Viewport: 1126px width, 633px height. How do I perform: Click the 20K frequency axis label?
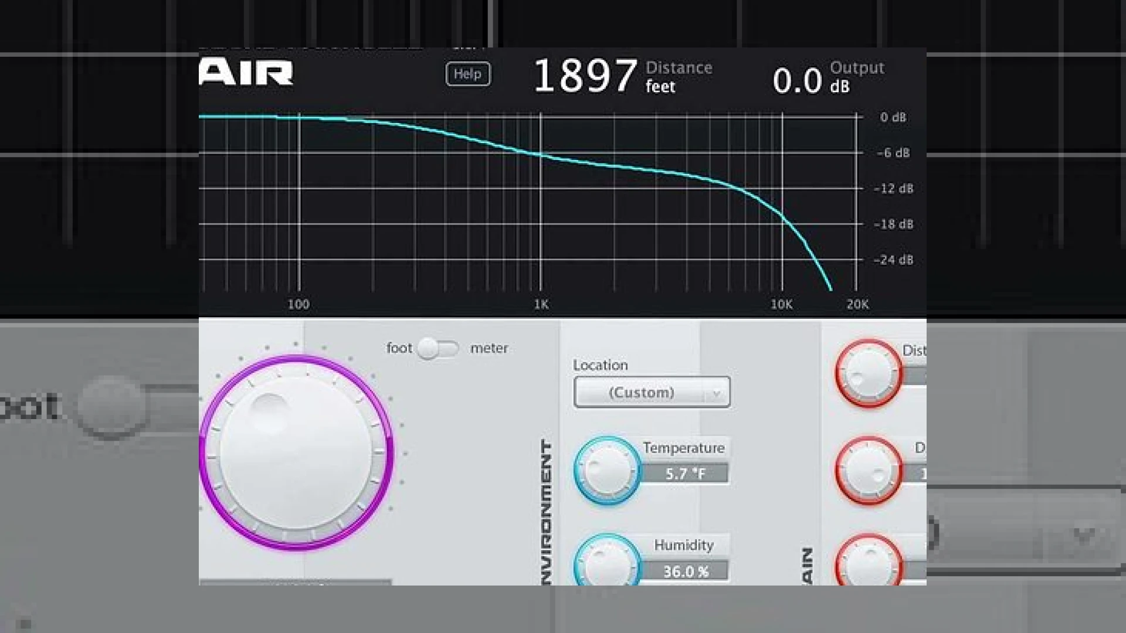(858, 305)
